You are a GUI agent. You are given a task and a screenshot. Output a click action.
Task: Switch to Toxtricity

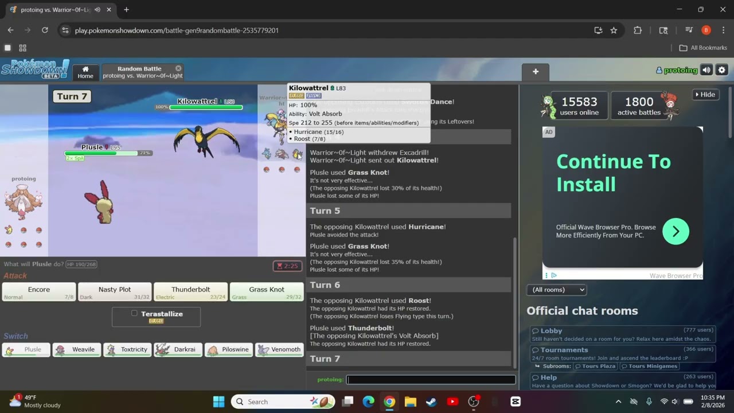[x=127, y=349]
